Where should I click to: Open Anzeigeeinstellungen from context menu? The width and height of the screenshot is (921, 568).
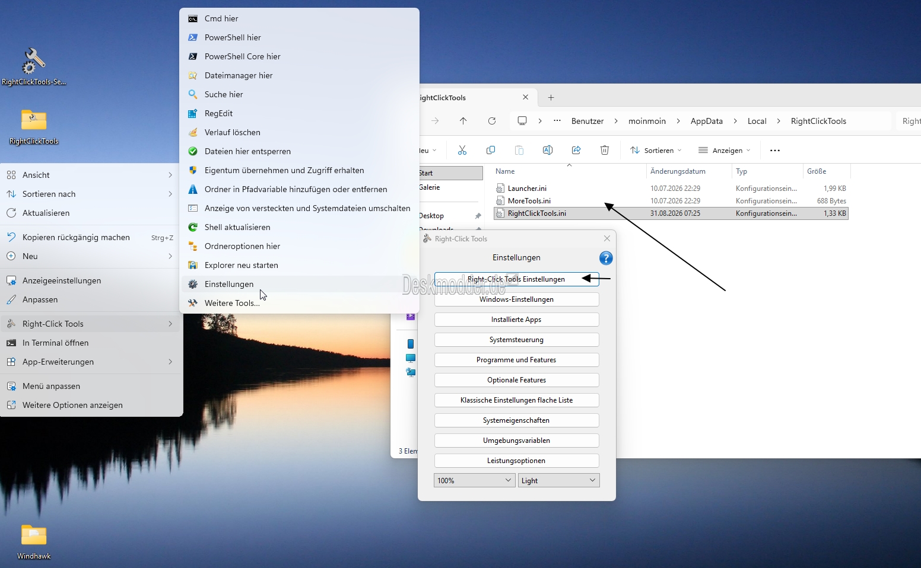[91, 280]
